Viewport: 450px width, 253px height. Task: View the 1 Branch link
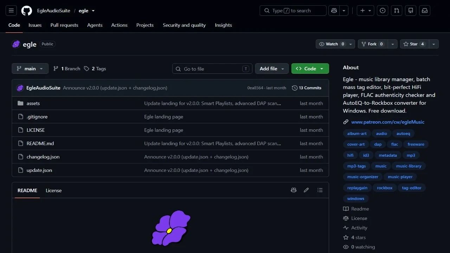click(x=67, y=69)
